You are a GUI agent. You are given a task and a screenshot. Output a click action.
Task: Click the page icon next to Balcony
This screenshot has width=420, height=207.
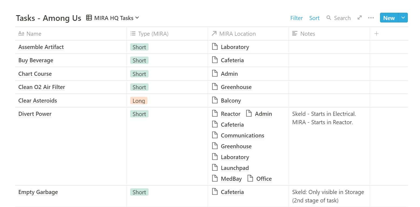coord(215,100)
